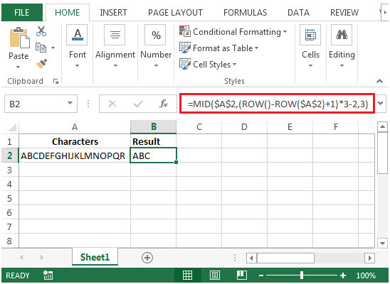Switch to the PAGE LAYOUT tab
Screen dimensions: 390x284
pos(175,12)
